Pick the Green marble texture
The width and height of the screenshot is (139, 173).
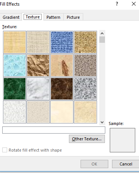[x=15, y=89]
